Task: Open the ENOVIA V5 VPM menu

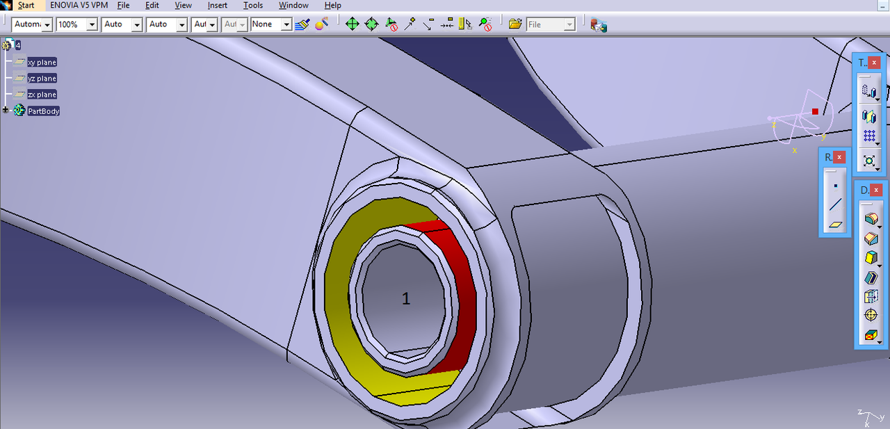Action: click(79, 5)
